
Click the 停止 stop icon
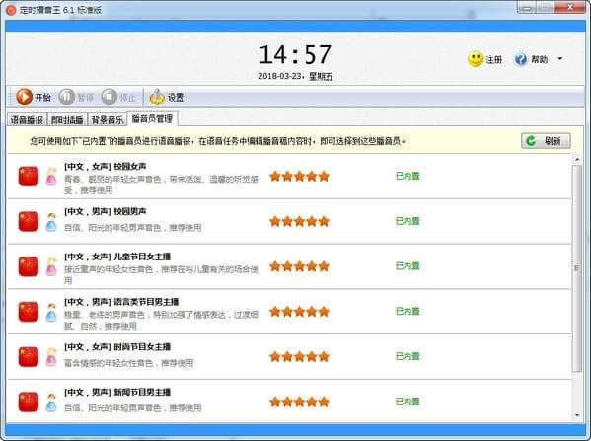pos(110,97)
